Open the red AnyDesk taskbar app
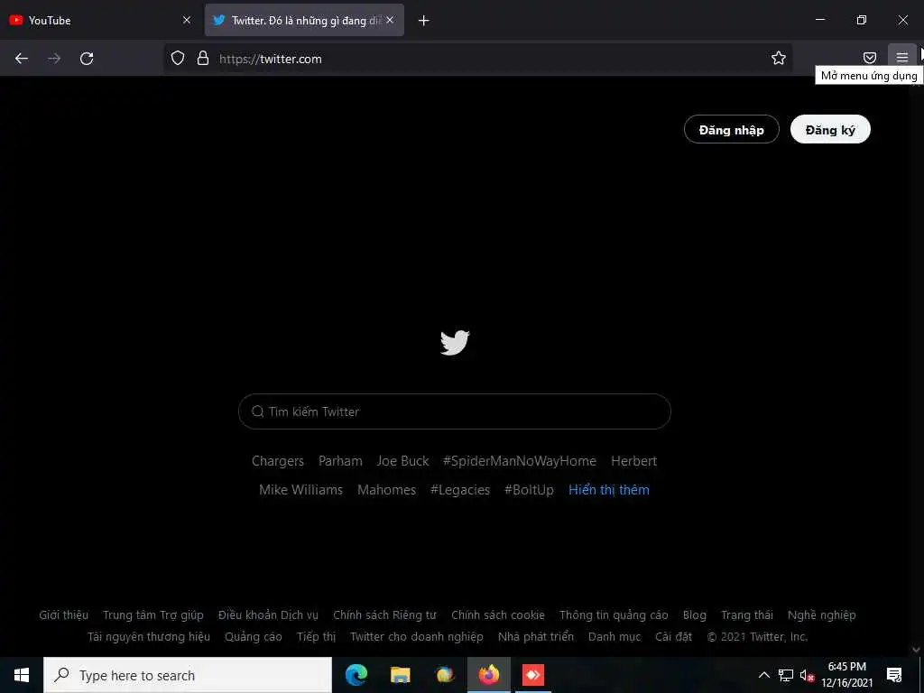Screen dimensions: 924x693 532,675
